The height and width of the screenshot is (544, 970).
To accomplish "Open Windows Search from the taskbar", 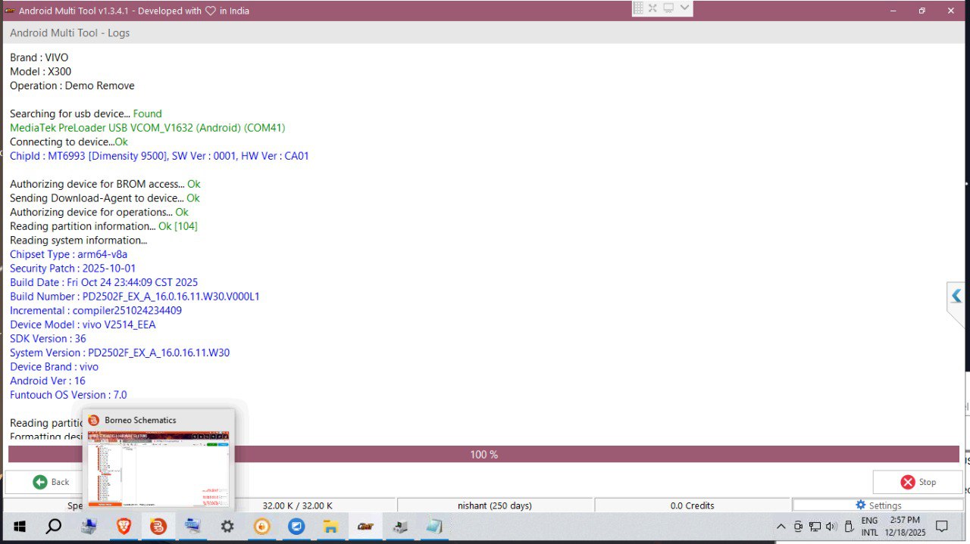I will pyautogui.click(x=54, y=526).
